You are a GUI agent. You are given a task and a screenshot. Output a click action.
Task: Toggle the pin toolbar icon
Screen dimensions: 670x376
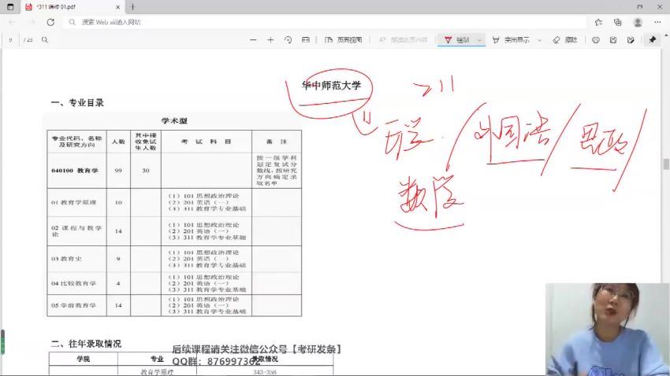click(x=653, y=39)
